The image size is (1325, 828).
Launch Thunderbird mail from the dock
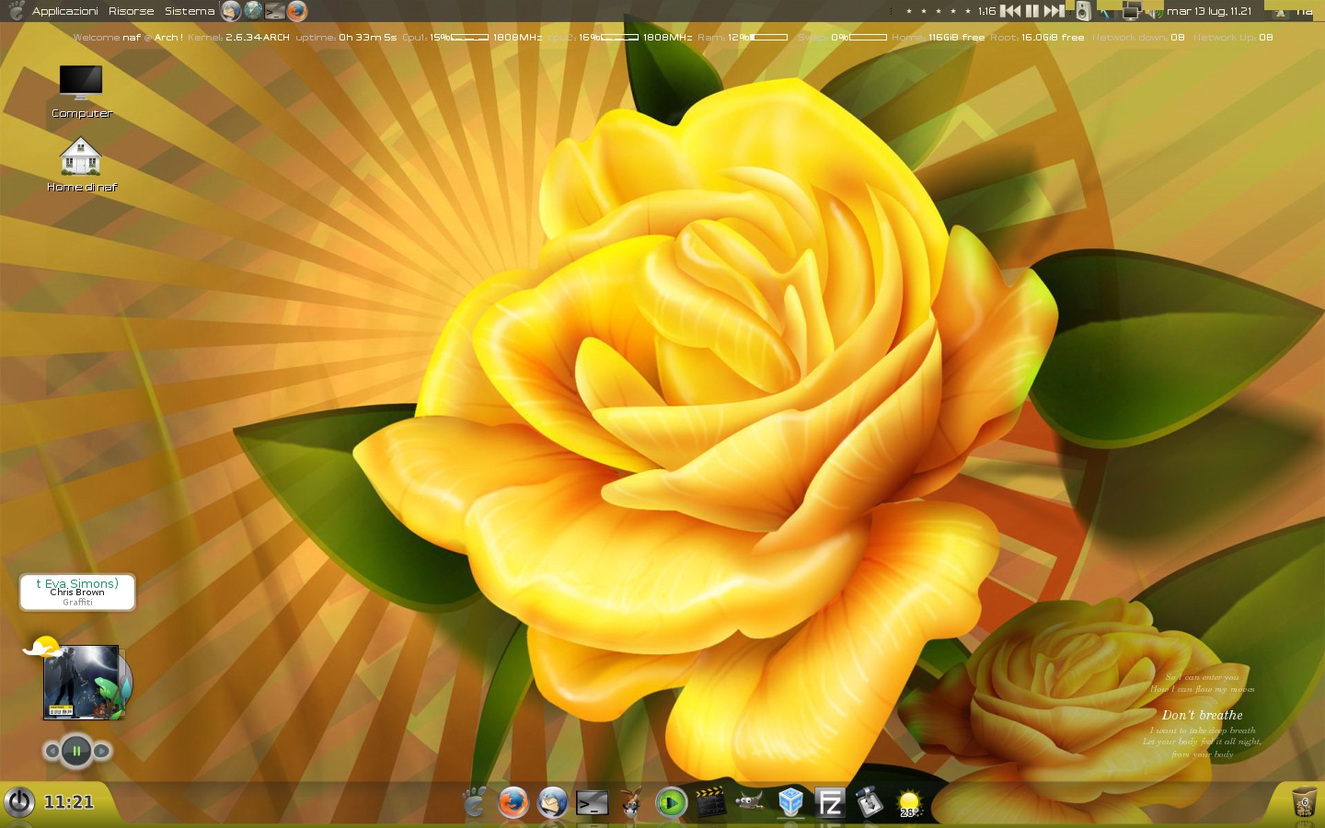pyautogui.click(x=553, y=802)
